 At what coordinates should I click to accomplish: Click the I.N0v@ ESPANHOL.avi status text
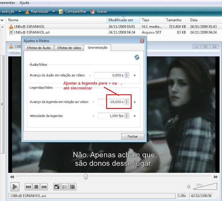[x=28, y=196]
